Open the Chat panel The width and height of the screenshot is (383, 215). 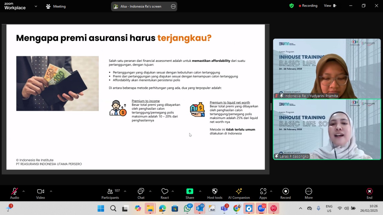tap(141, 193)
